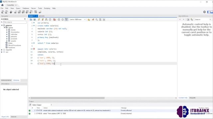Toggle autocommit mode button
Viewport: 213px width, 119px height.
pos(66,20)
